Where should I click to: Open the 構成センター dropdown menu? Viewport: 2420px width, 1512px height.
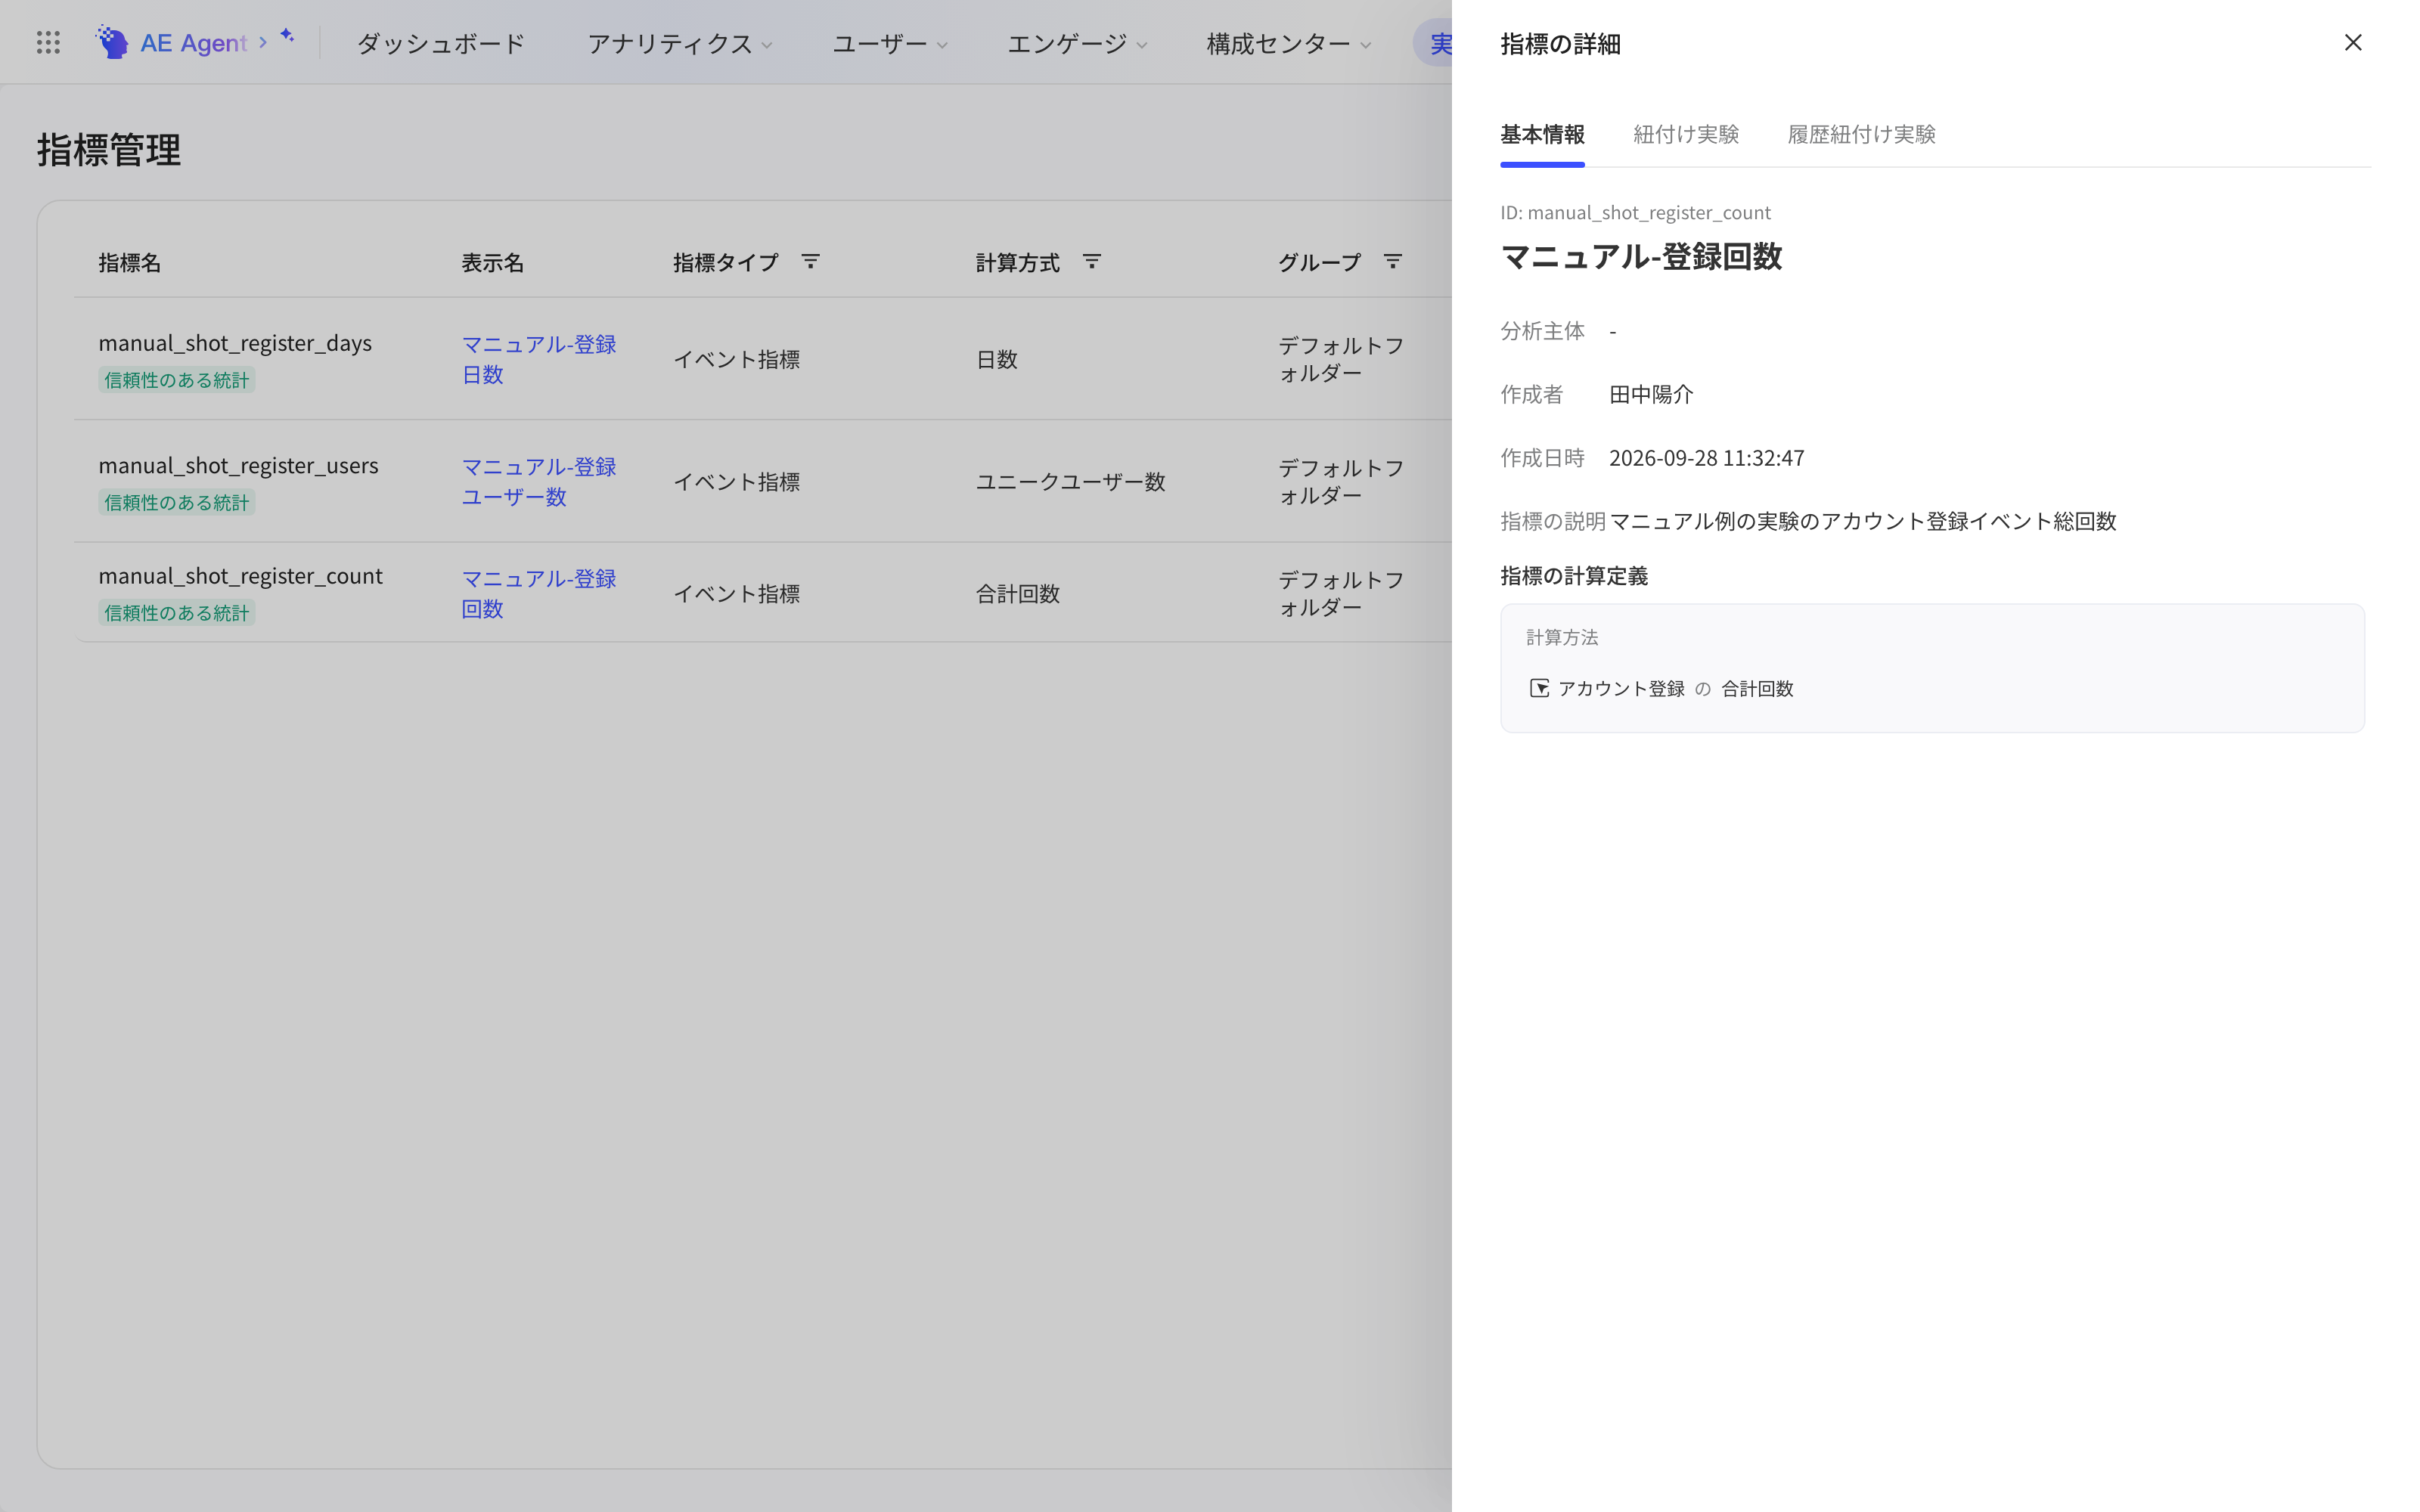point(1288,44)
